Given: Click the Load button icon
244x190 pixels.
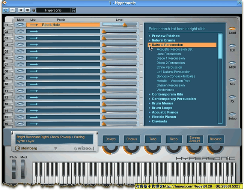Looking at the screenshot, I should (232, 29).
